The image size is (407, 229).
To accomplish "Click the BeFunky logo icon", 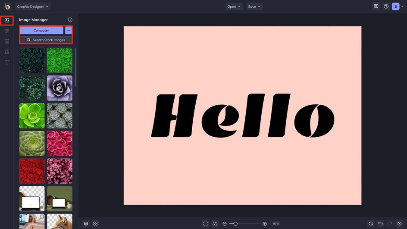I will [x=7, y=6].
